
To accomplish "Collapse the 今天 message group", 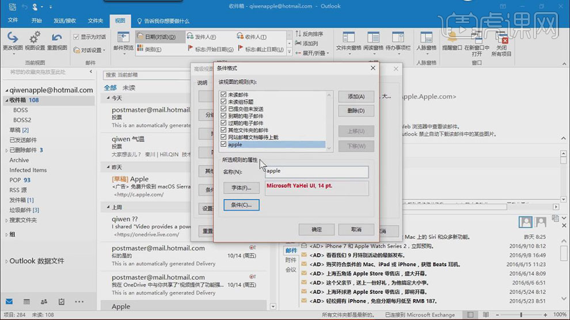I will pyautogui.click(x=108, y=98).
